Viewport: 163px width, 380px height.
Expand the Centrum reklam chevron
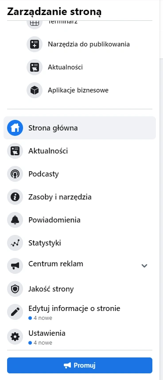[144, 265]
